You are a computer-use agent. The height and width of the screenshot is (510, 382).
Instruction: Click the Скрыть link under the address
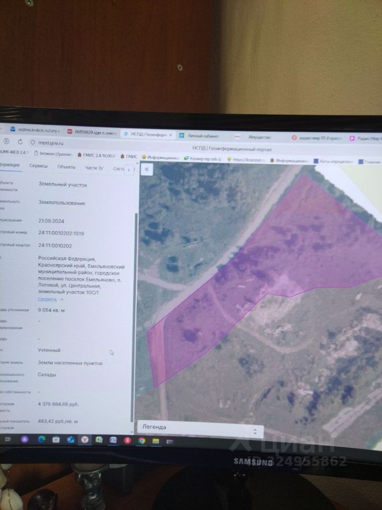pos(47,299)
